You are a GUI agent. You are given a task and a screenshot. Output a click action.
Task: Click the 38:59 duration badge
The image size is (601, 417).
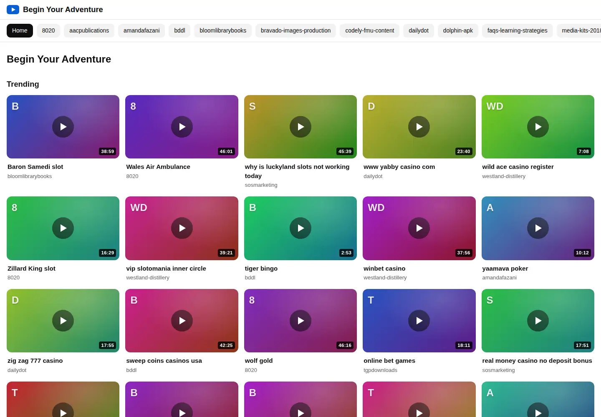108,151
